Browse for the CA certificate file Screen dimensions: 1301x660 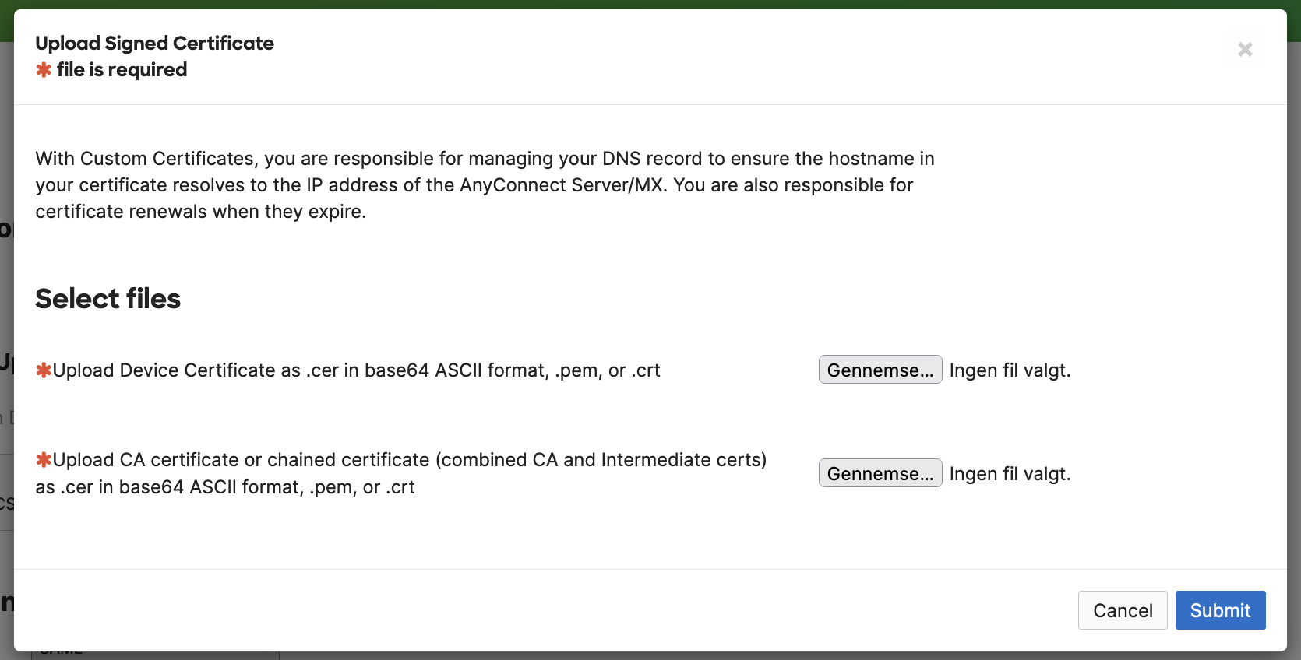(880, 473)
